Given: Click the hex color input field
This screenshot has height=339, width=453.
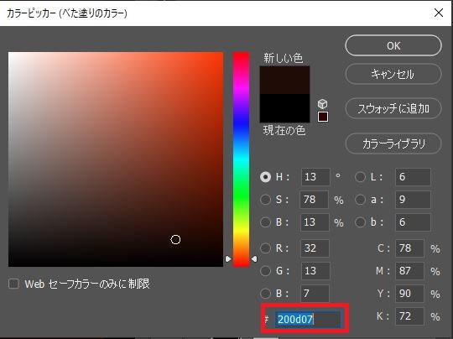Looking at the screenshot, I should 307,320.
